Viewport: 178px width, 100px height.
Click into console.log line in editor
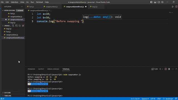click(x=60, y=21)
